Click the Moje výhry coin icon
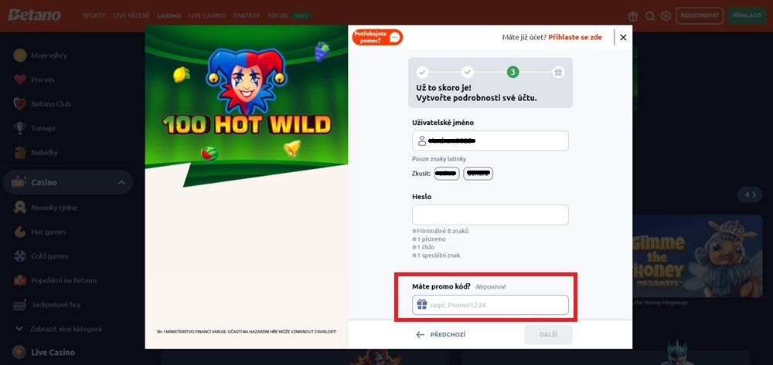Image resolution: width=773 pixels, height=365 pixels. click(20, 55)
